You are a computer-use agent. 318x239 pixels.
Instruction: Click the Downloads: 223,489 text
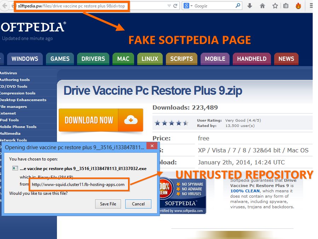pyautogui.click(x=185, y=107)
